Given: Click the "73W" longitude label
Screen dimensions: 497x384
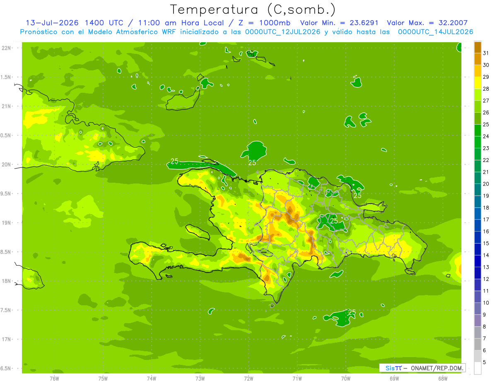Looking at the screenshot, I should (200, 378).
